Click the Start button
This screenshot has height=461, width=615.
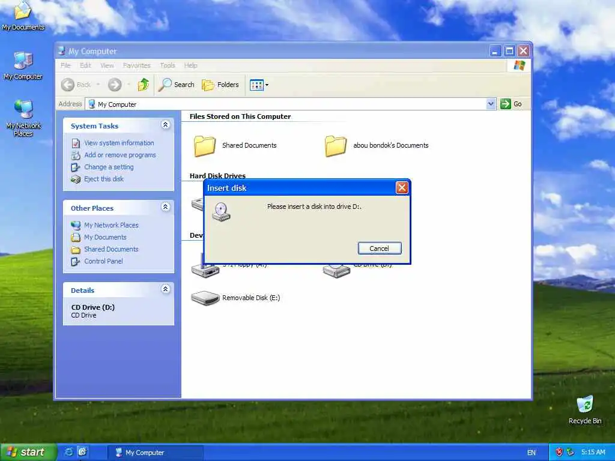tap(28, 452)
